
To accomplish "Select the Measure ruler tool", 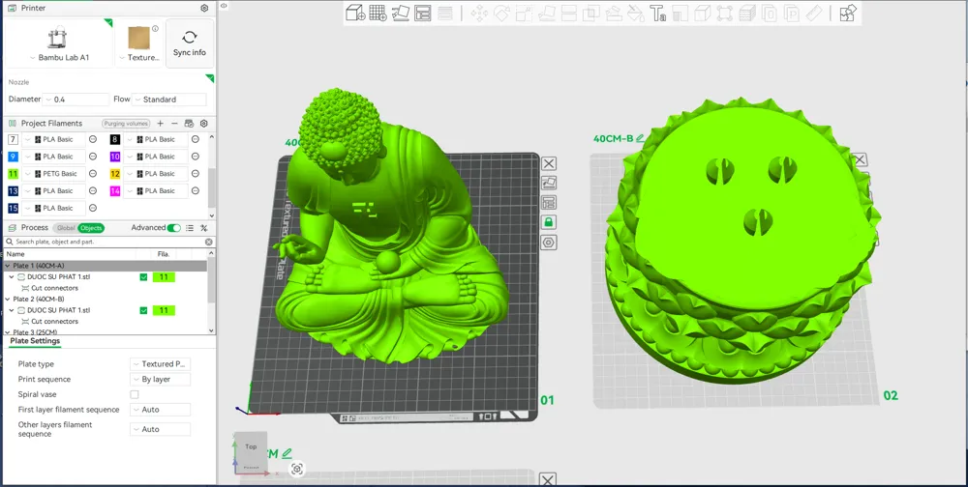I will coord(814,13).
